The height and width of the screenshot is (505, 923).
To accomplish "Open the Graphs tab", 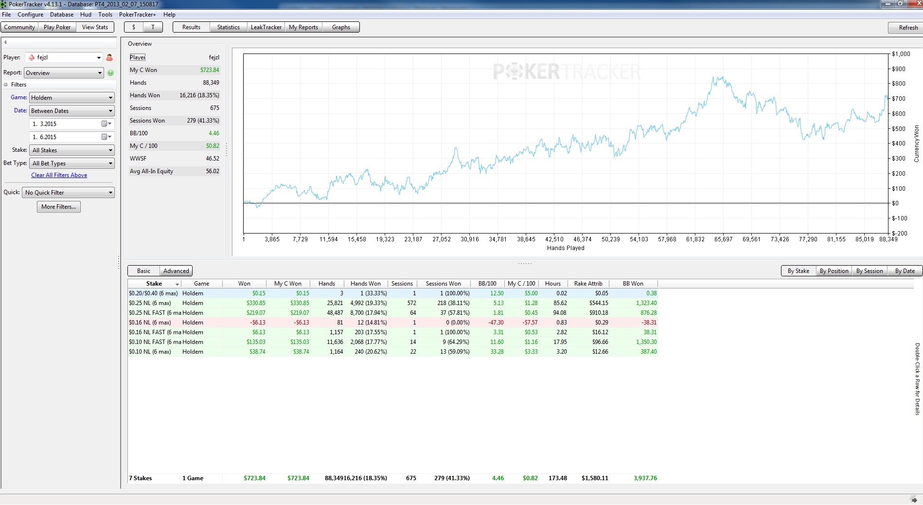I will coord(341,27).
